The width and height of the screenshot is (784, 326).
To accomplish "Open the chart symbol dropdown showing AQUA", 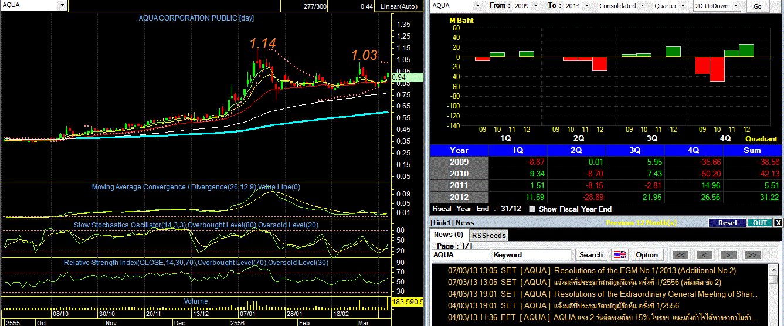I will click(63, 5).
